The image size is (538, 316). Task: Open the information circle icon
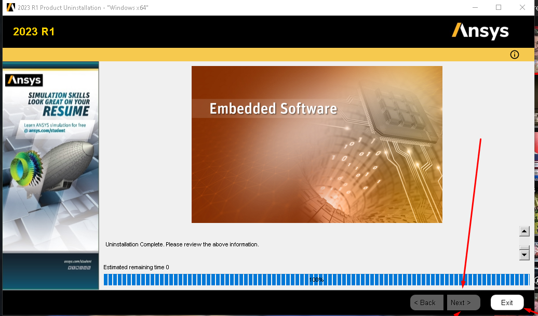pyautogui.click(x=514, y=55)
